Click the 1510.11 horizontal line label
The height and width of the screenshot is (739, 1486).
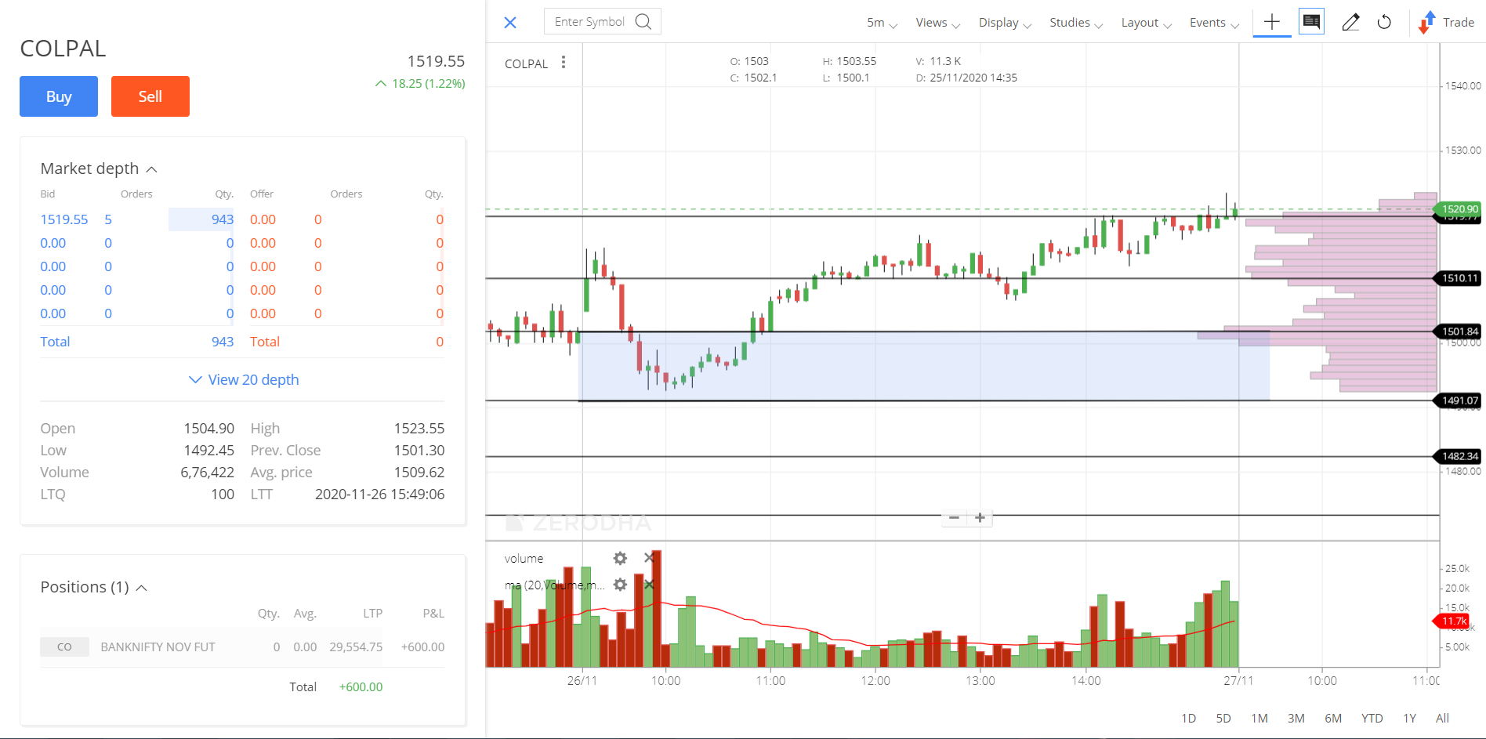pos(1458,278)
